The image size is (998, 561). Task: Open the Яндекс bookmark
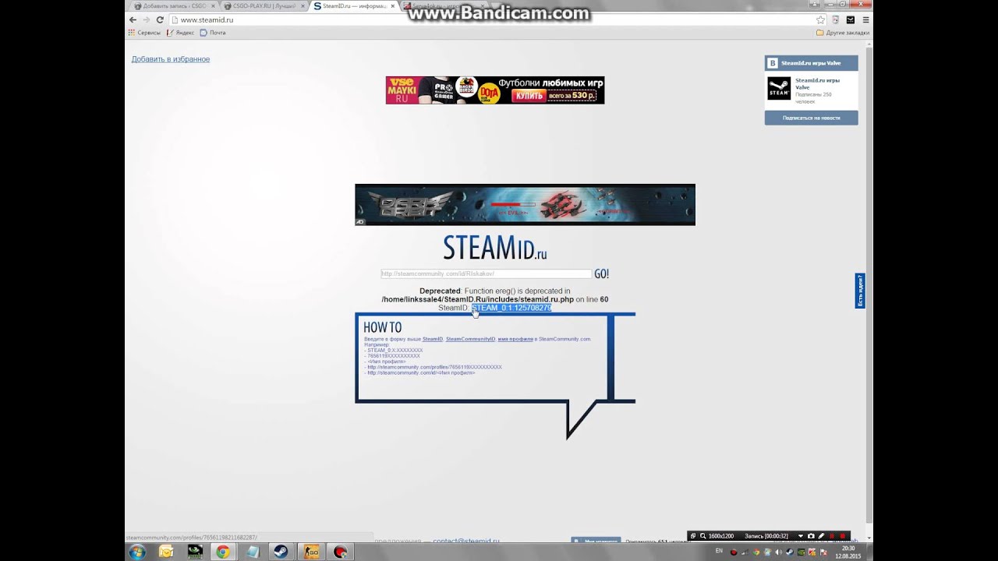(x=180, y=33)
